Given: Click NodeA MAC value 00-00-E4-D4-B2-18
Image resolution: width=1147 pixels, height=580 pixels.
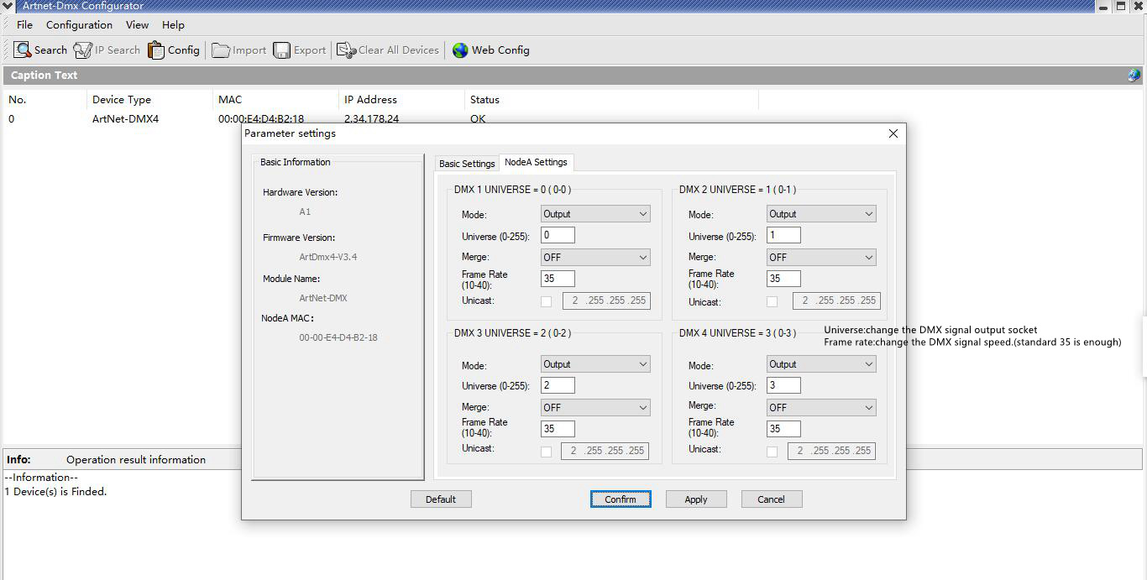Looking at the screenshot, I should click(x=338, y=337).
